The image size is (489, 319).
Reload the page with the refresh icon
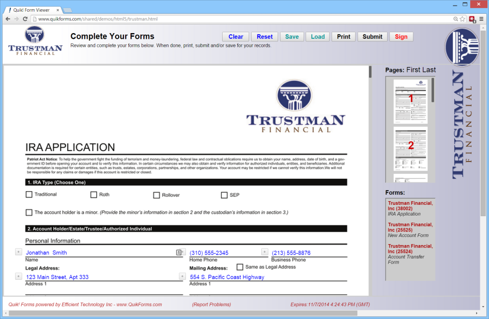click(x=25, y=19)
